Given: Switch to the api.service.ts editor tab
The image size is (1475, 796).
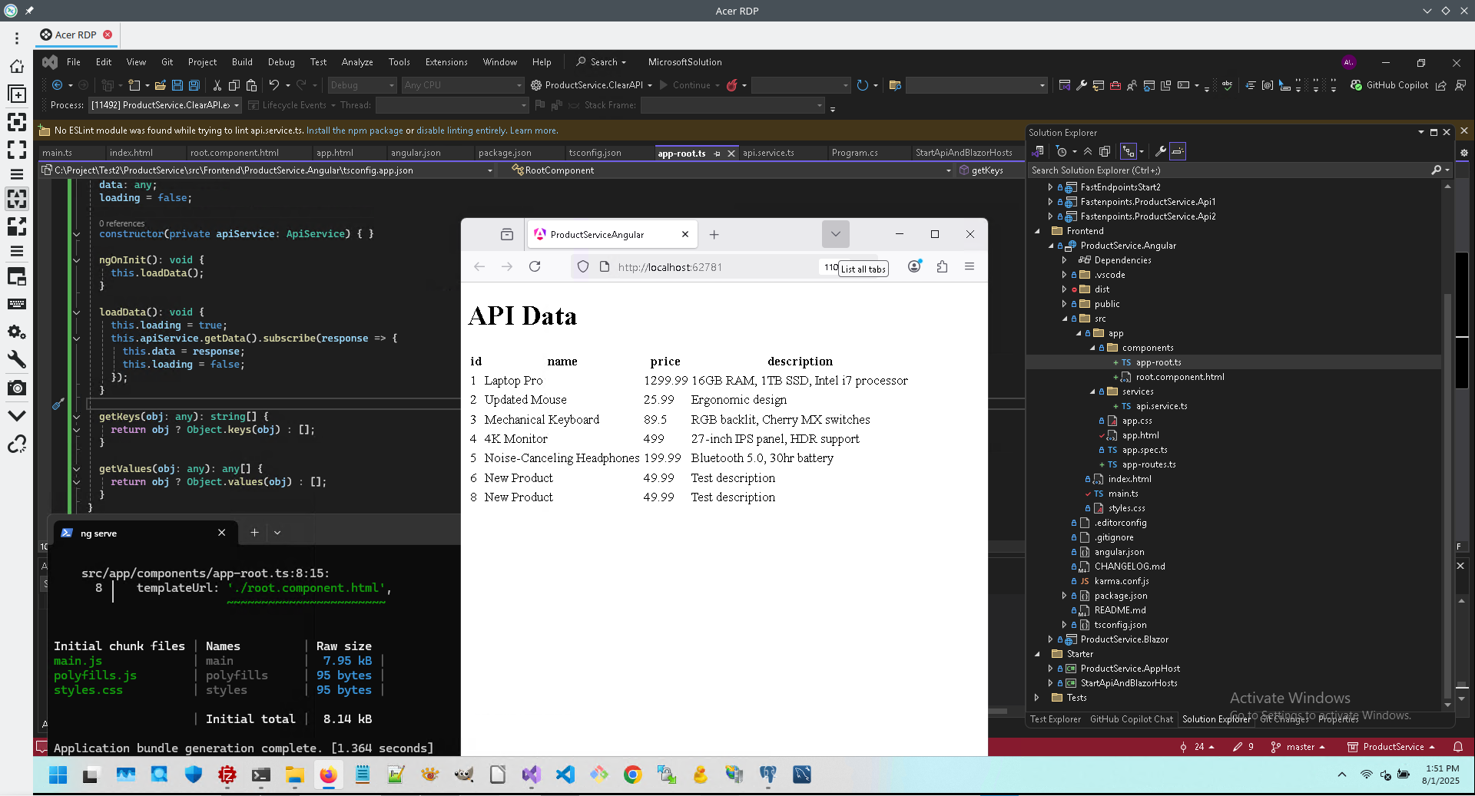Looking at the screenshot, I should pos(768,153).
